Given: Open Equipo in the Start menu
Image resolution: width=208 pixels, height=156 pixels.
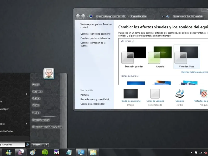Looking at the screenshot, I should point(36,113).
